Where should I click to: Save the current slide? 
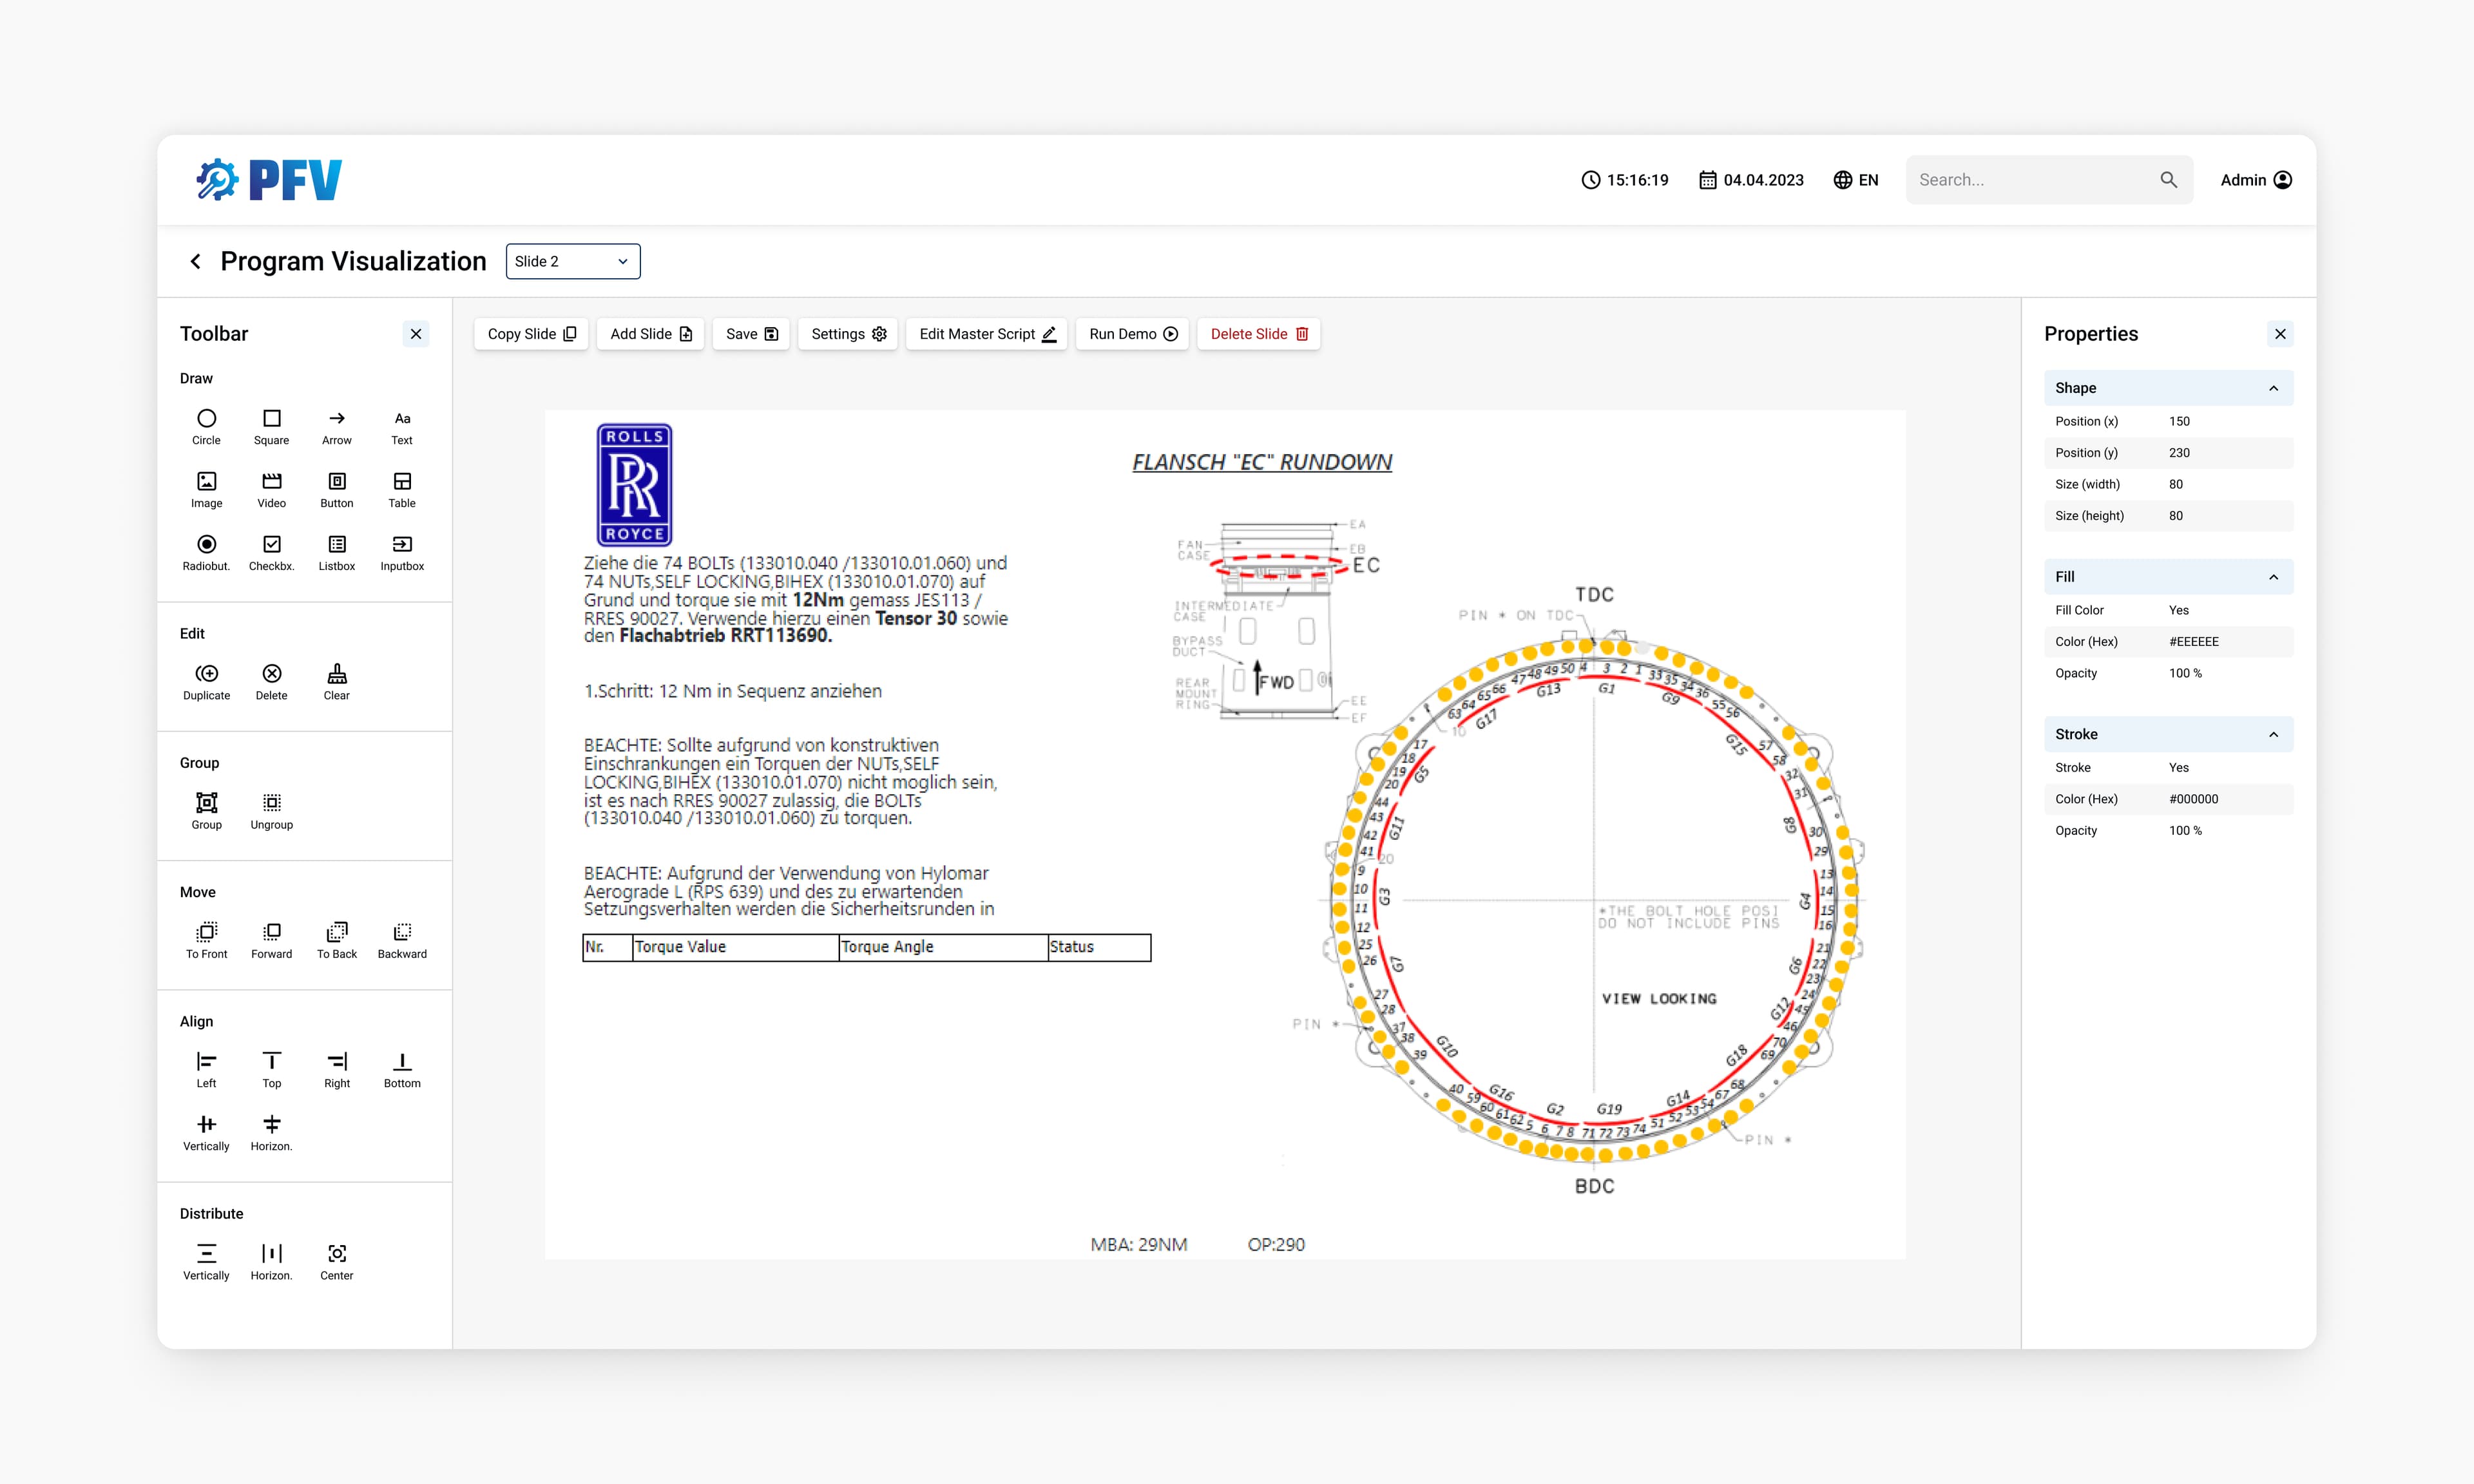point(751,334)
